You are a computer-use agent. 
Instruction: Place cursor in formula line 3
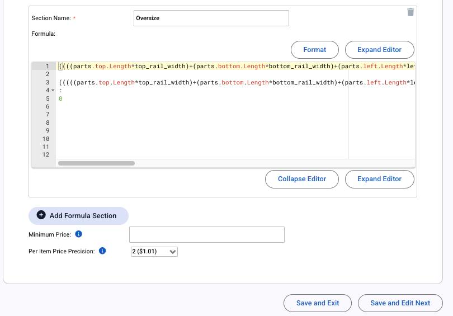click(x=235, y=82)
